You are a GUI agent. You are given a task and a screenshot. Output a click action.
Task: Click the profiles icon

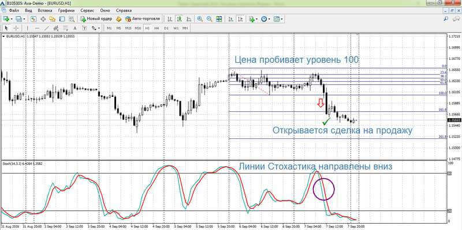click(x=18, y=19)
